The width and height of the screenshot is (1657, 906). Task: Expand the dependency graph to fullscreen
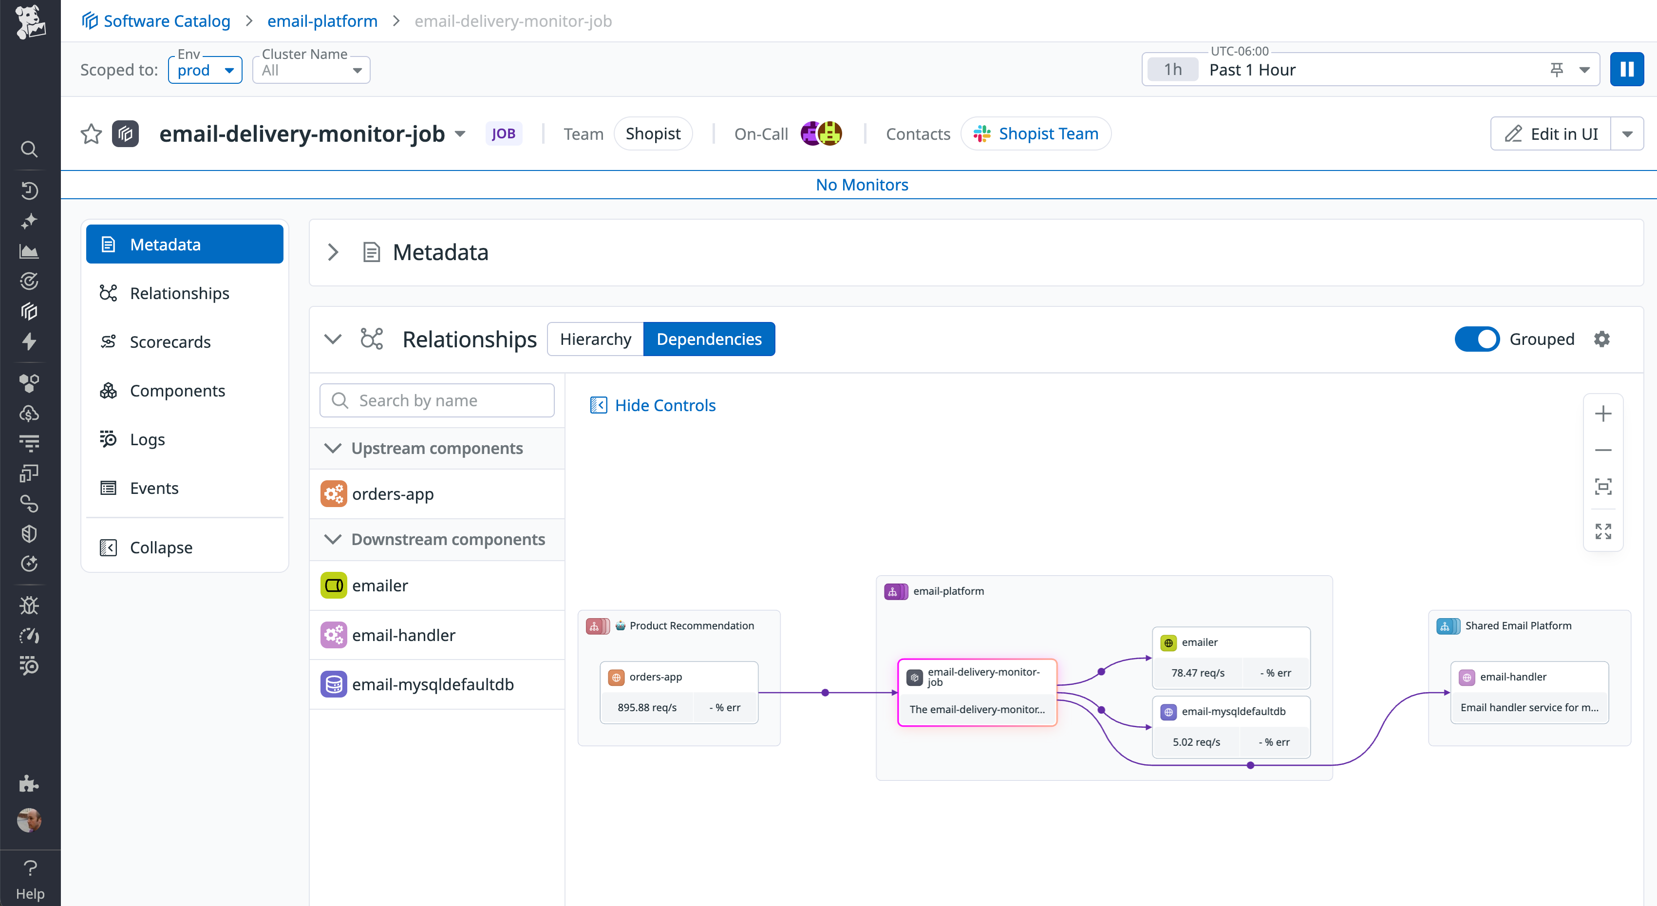coord(1603,530)
